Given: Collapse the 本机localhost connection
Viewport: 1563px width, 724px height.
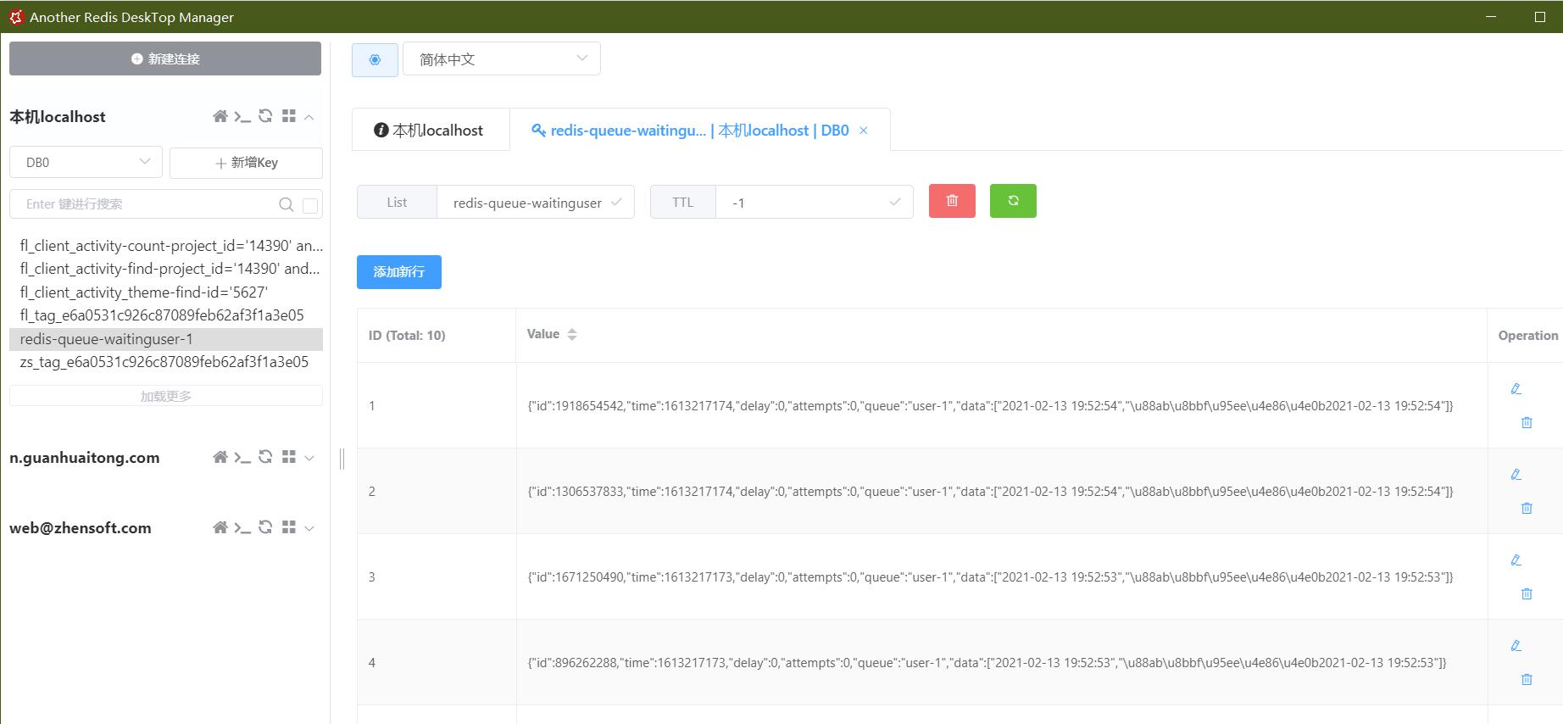Looking at the screenshot, I should (309, 117).
